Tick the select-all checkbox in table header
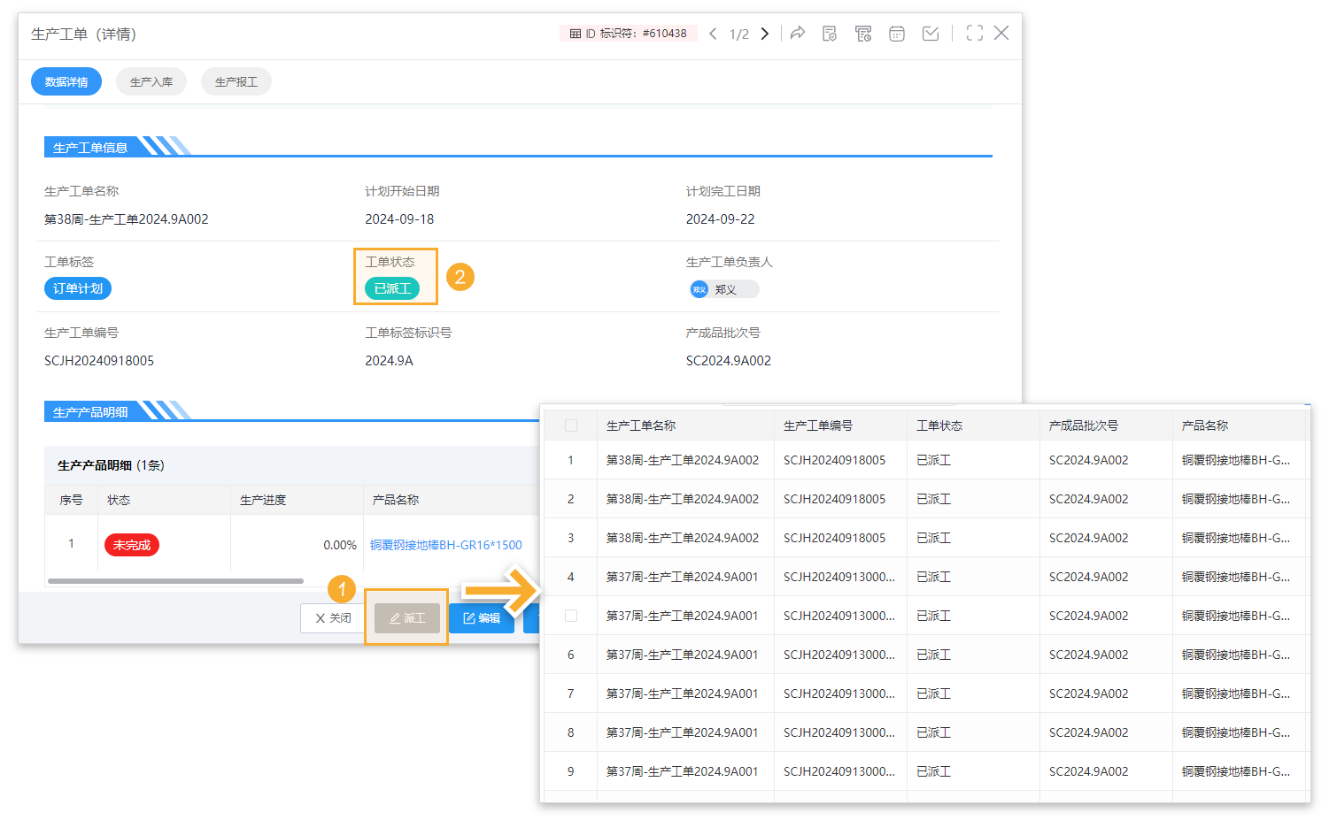Image resolution: width=1329 pixels, height=820 pixels. [571, 425]
